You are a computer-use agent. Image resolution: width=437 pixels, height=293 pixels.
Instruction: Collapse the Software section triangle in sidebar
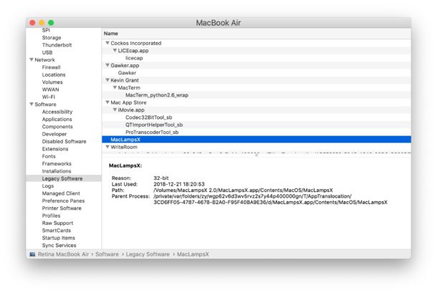click(x=32, y=105)
